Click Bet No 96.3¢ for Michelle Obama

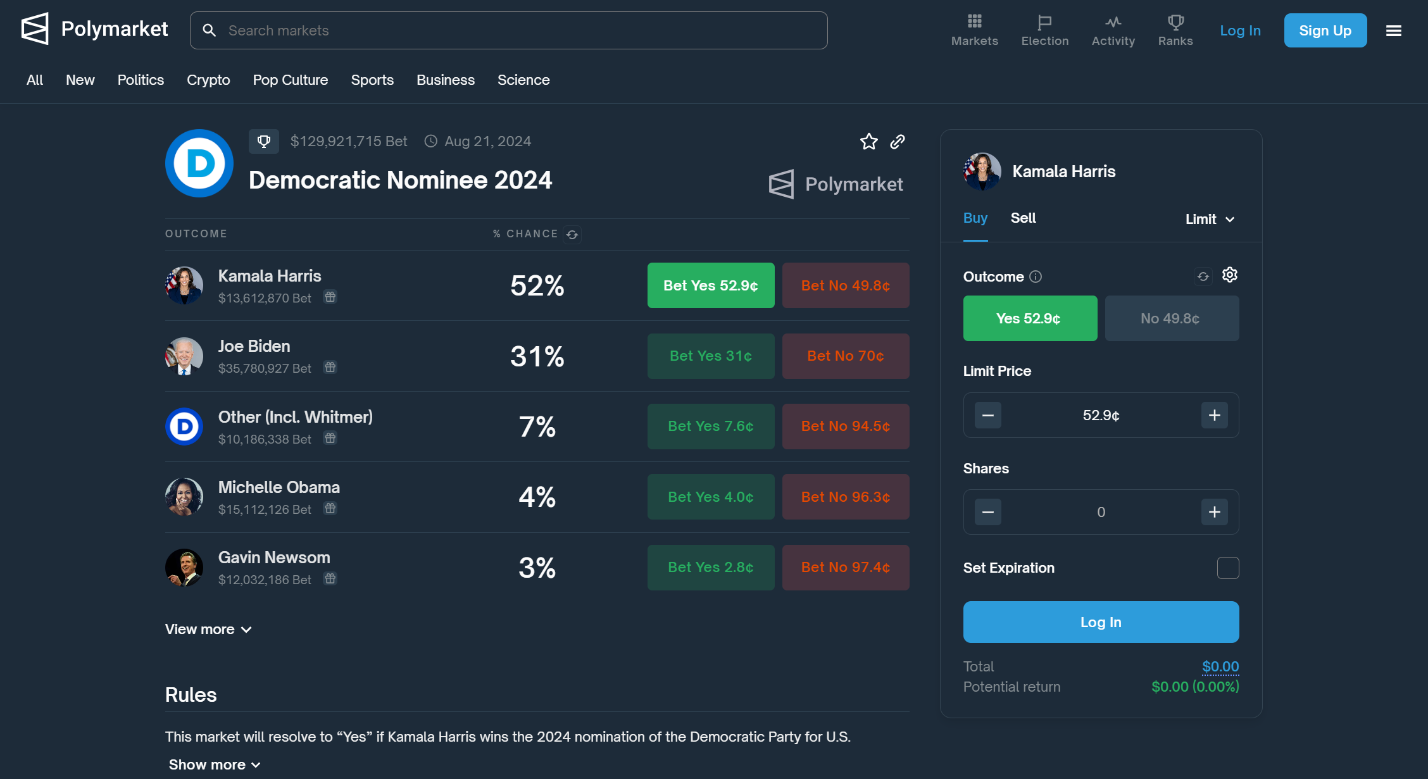tap(846, 497)
